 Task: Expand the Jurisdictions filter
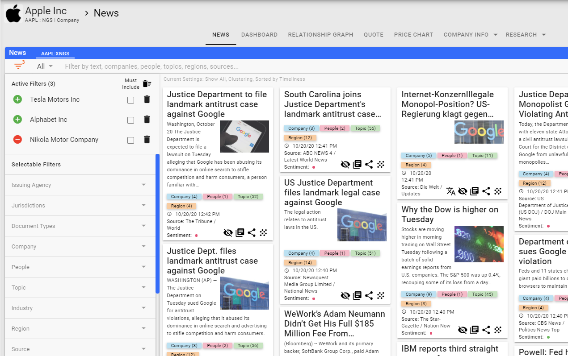pyautogui.click(x=80, y=205)
